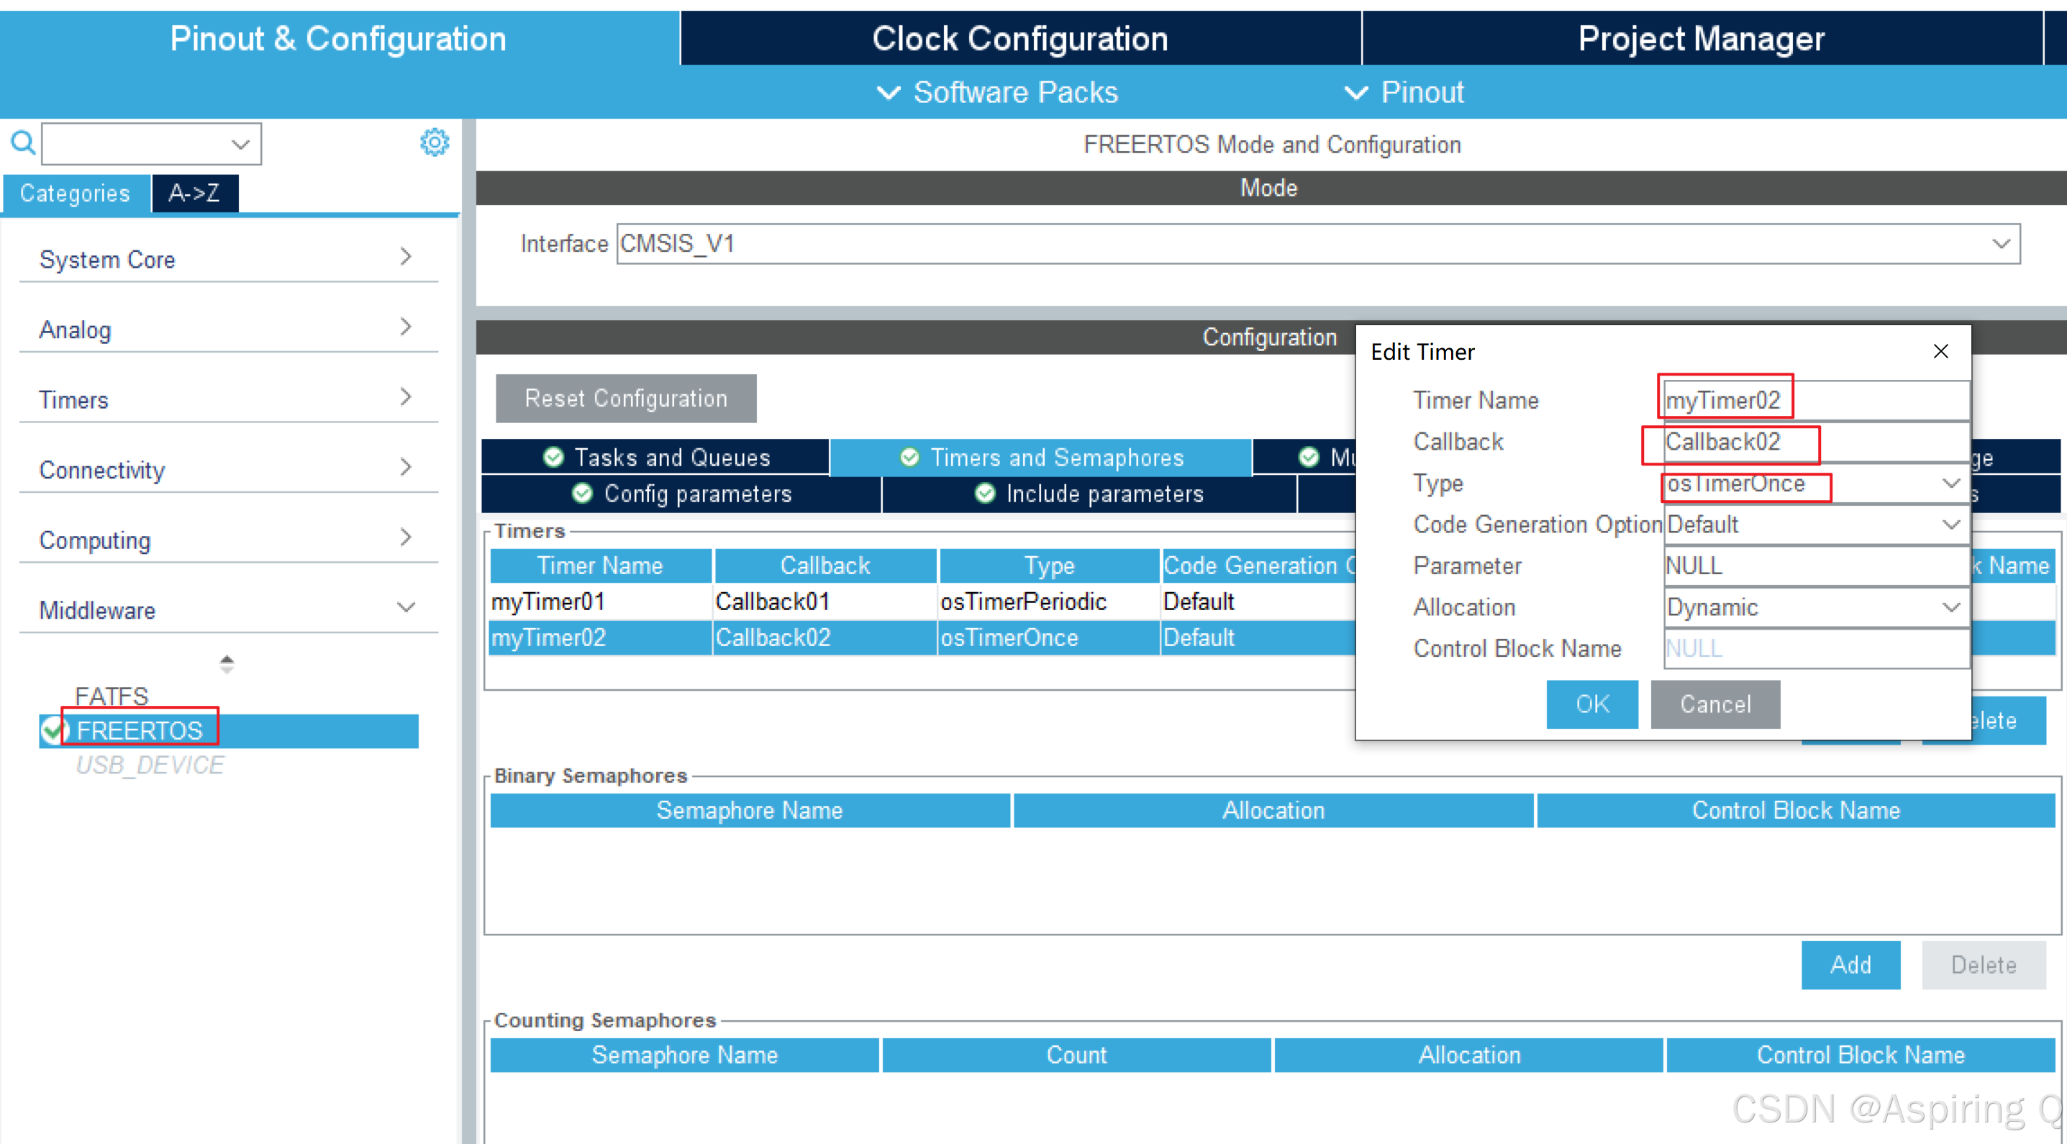Click the Binary Semaphores Semaphore Name header
Image resolution: width=2067 pixels, height=1144 pixels.
tap(750, 810)
